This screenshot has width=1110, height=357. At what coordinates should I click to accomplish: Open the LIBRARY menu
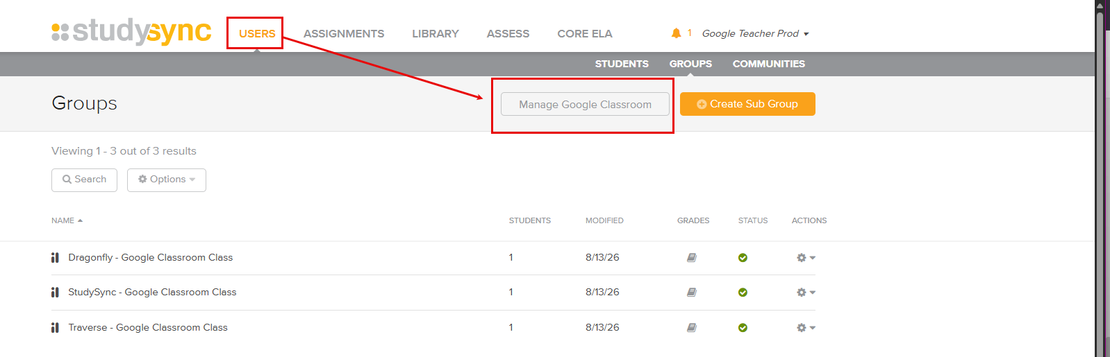(436, 33)
